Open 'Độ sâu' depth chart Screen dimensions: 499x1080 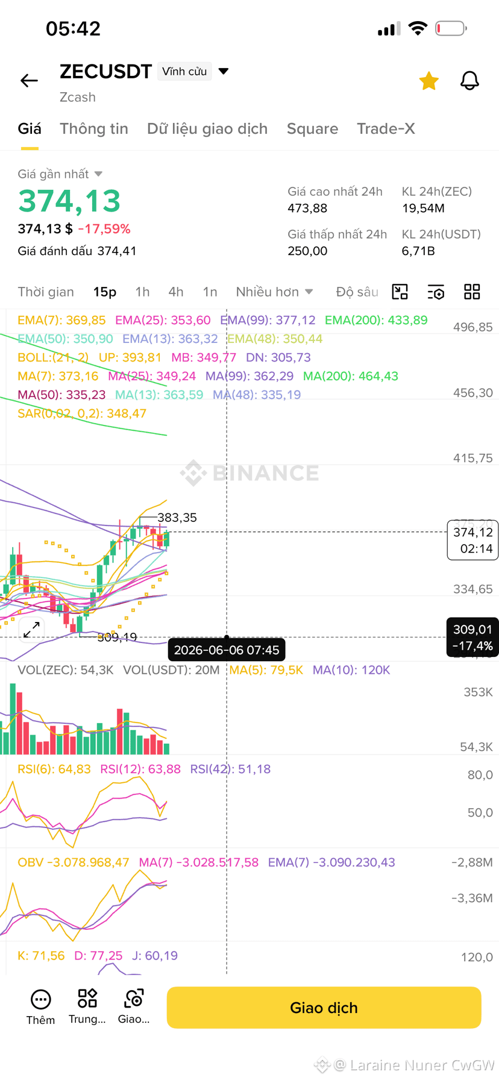tap(357, 292)
